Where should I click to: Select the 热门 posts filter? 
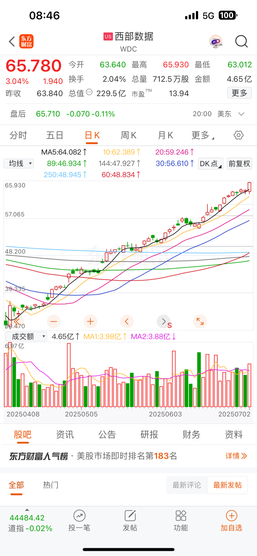[51, 485]
